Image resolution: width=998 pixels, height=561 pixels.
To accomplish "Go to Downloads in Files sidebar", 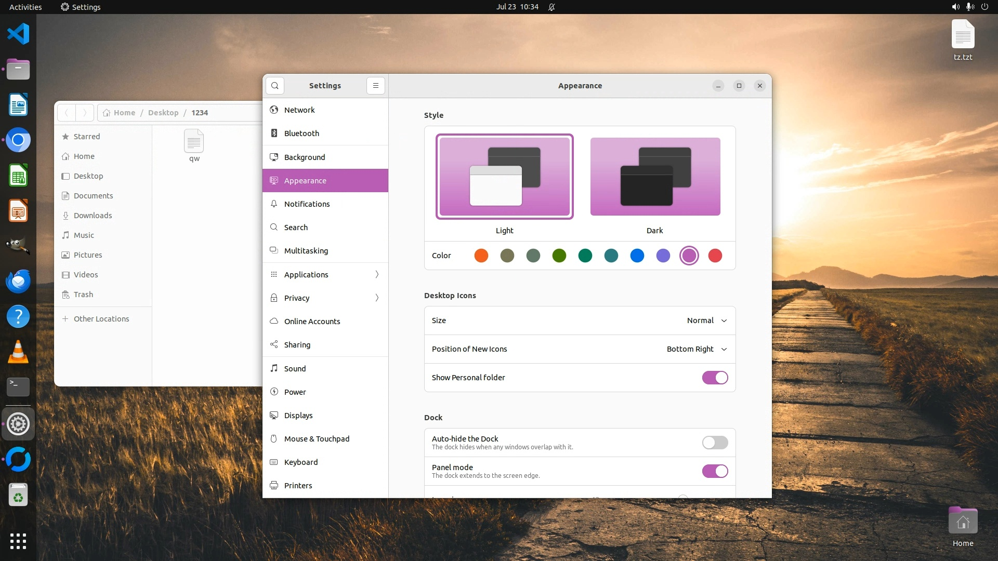I will coord(93,216).
